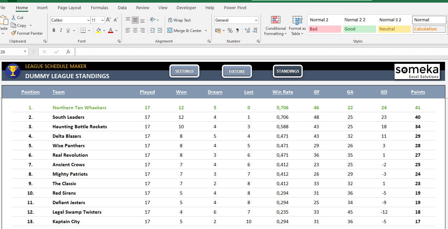Click the trophy logo icon
The width and height of the screenshot is (448, 229).
13,70
